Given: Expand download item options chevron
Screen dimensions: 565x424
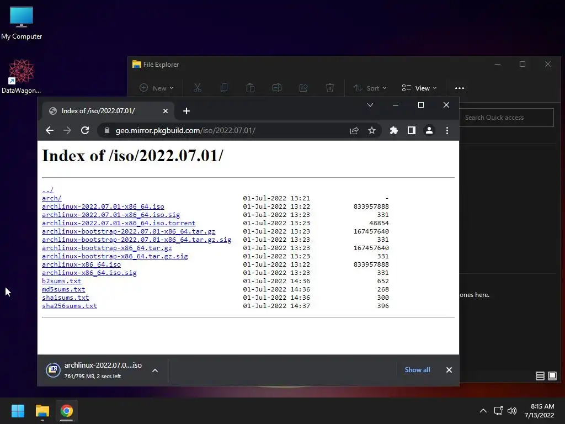Looking at the screenshot, I should point(155,370).
